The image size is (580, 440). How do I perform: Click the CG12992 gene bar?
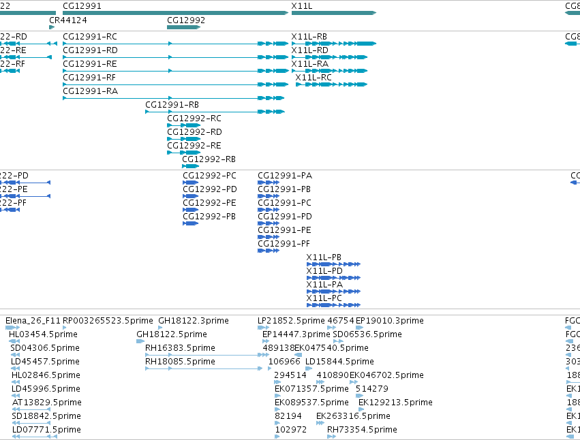(183, 27)
